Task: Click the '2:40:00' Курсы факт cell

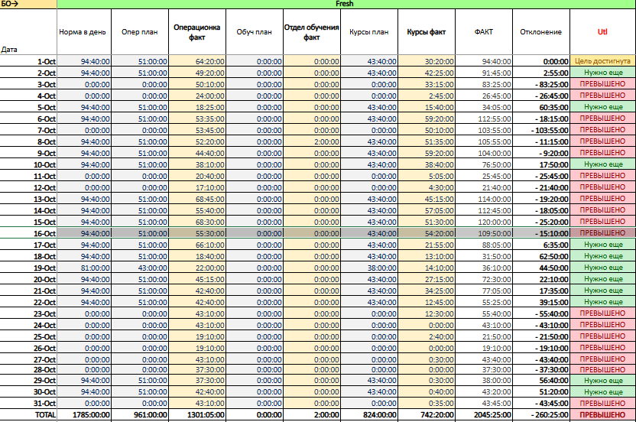Action: pyautogui.click(x=427, y=336)
